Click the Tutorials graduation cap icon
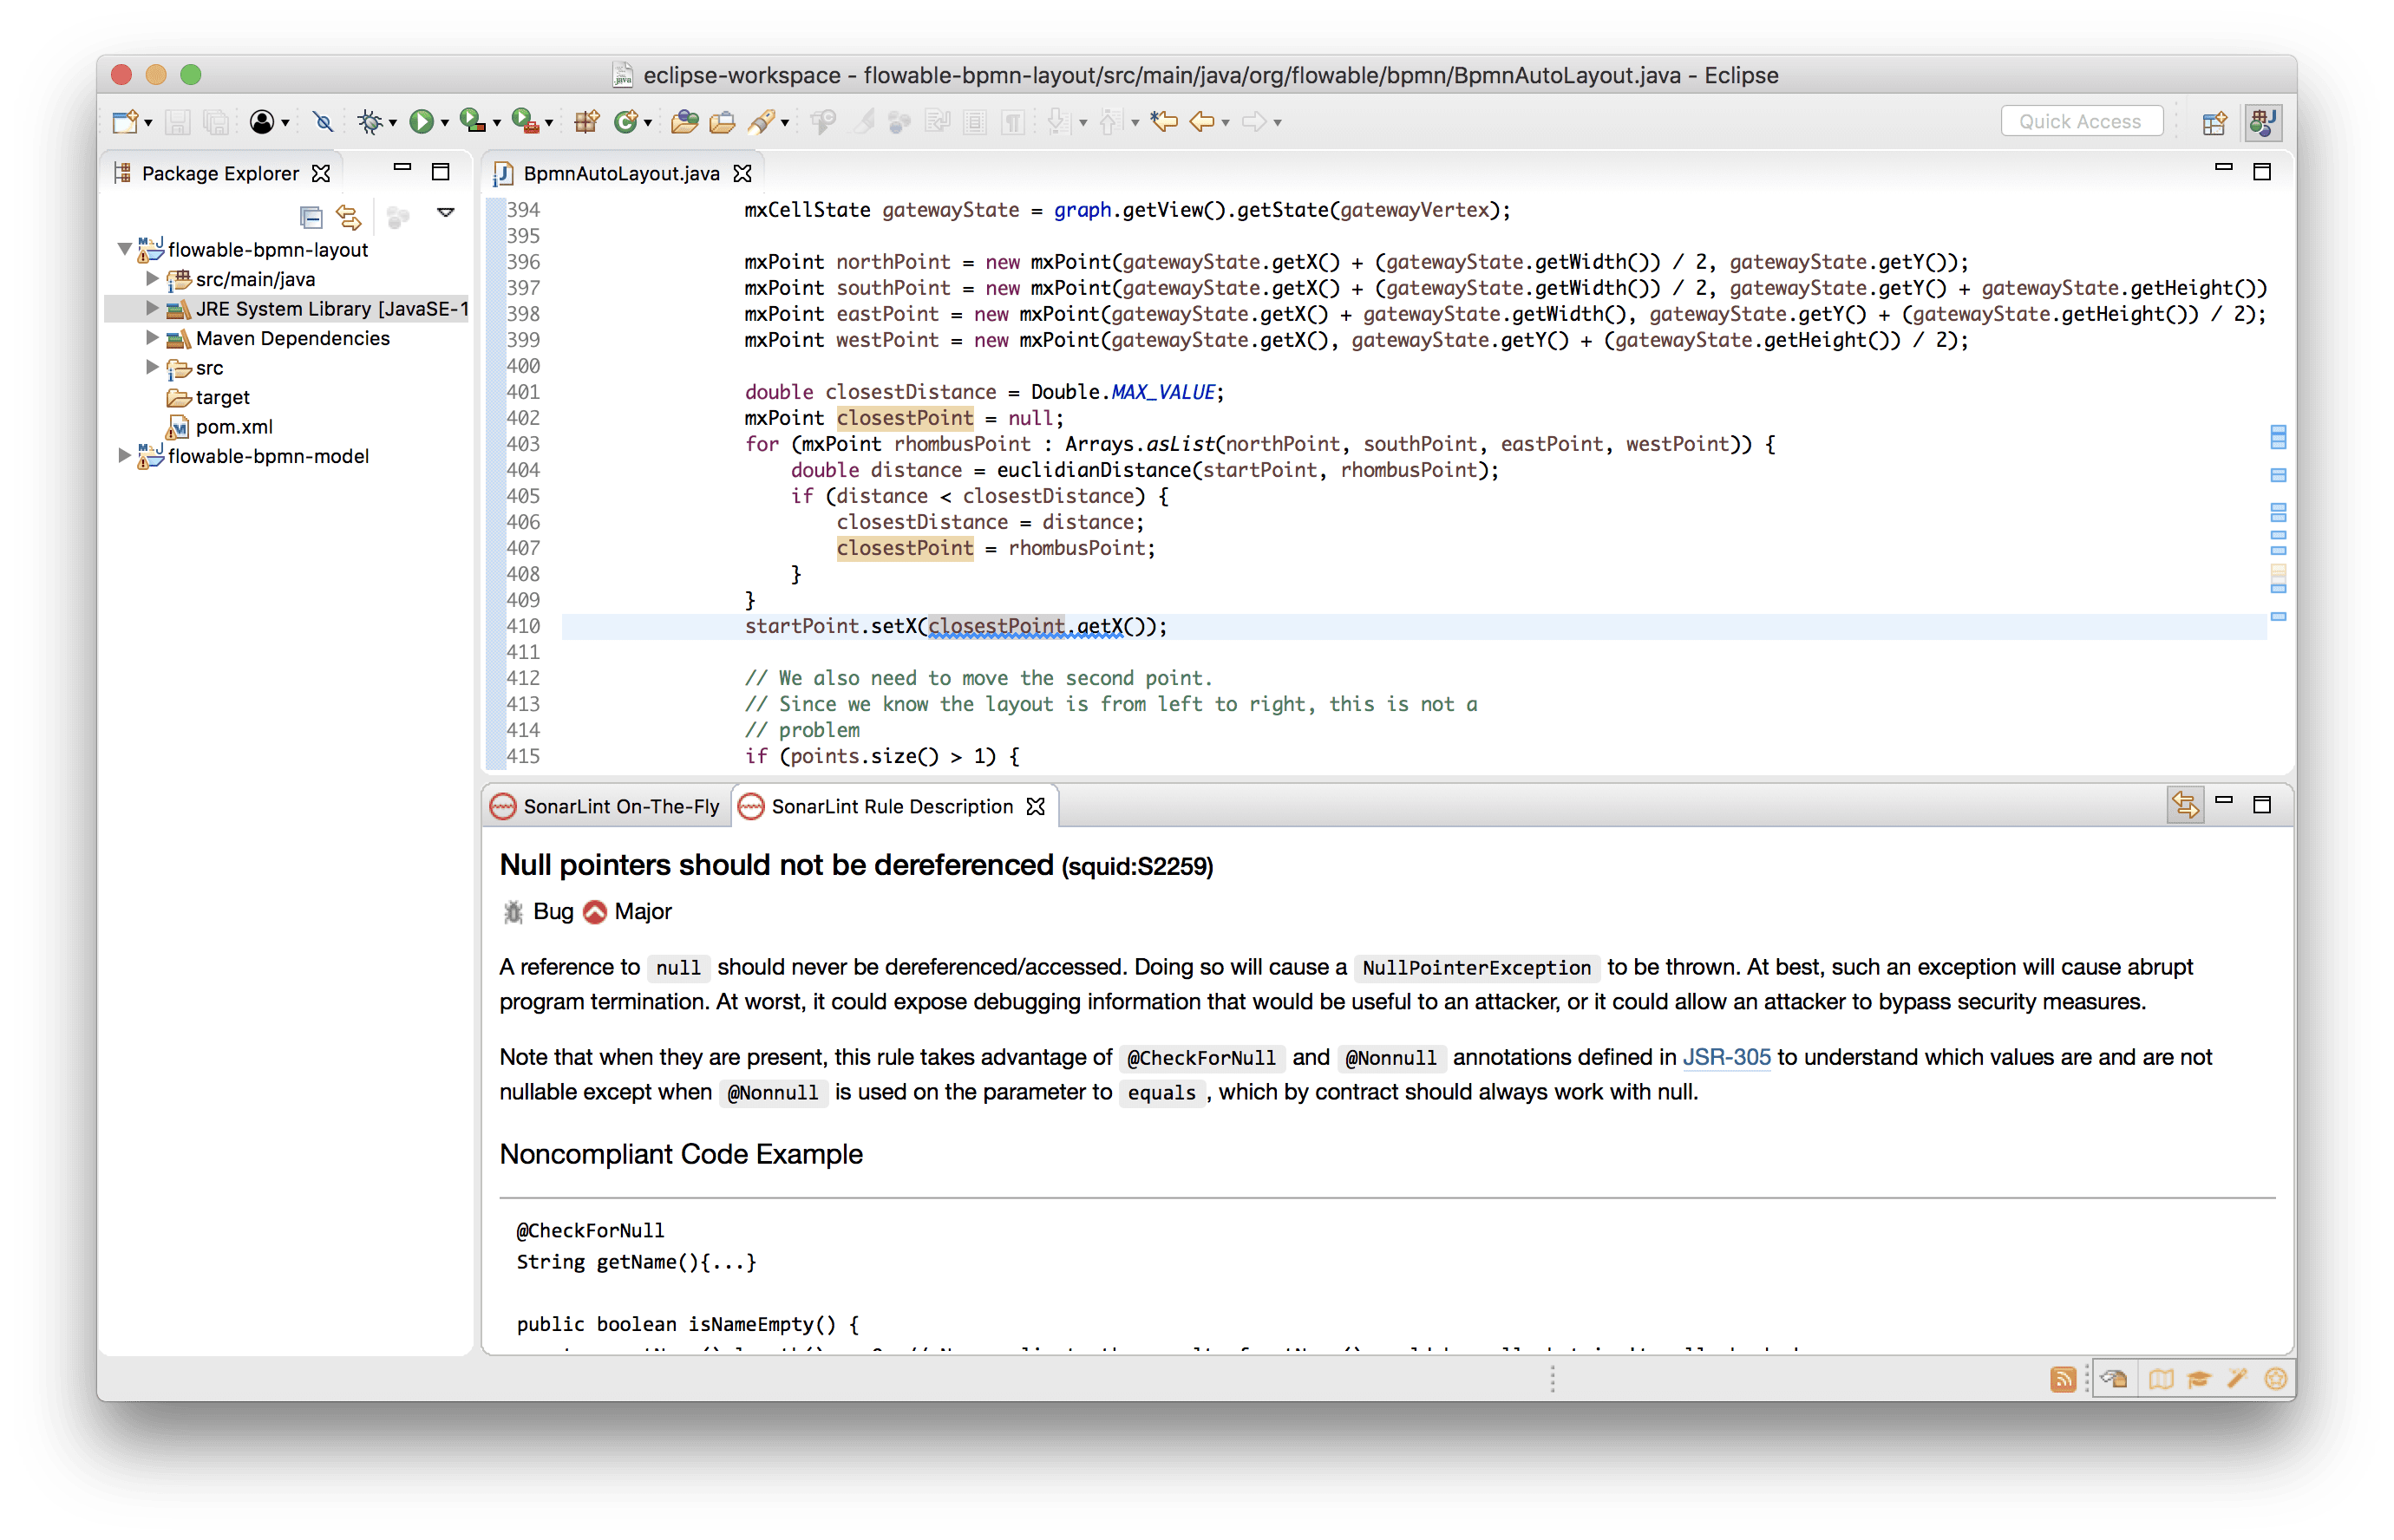The height and width of the screenshot is (1540, 2394). click(x=2198, y=1379)
